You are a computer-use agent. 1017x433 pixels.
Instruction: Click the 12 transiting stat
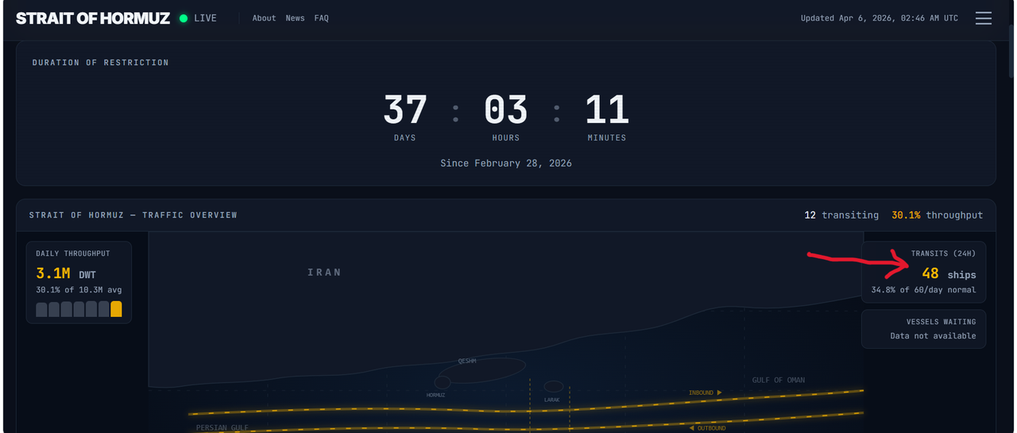pyautogui.click(x=841, y=215)
